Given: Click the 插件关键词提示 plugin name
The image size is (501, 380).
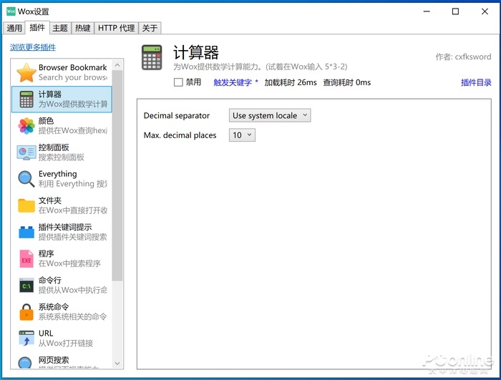Looking at the screenshot, I should point(65,227).
